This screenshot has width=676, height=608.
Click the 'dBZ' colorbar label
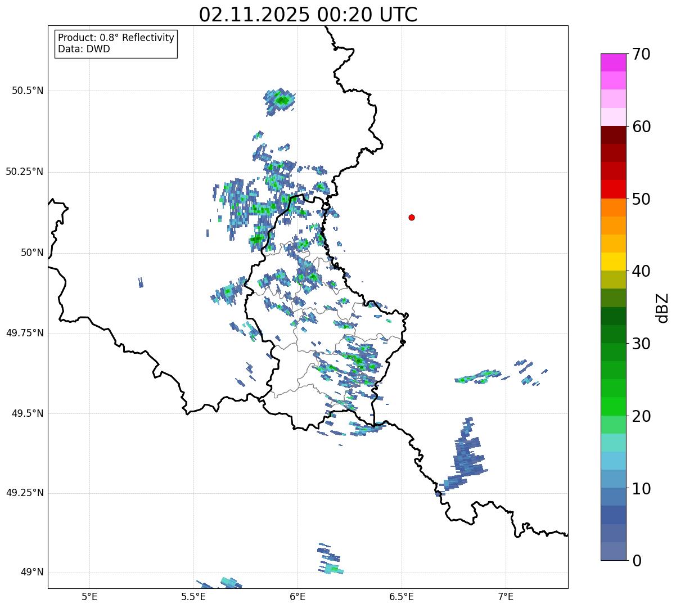663,307
